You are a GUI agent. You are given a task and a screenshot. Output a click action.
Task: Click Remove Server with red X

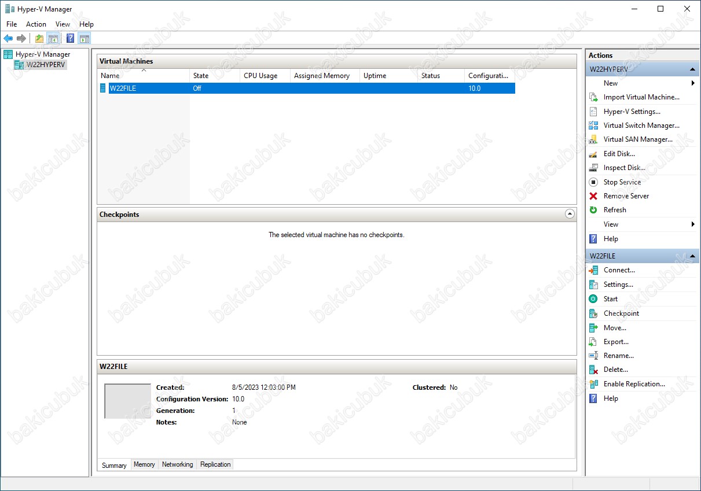click(626, 196)
